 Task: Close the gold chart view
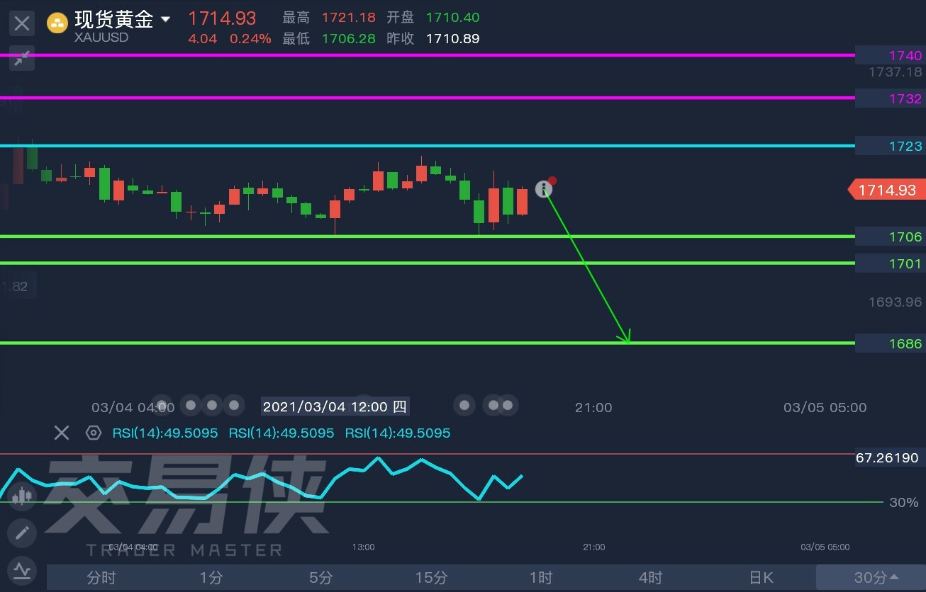pyautogui.click(x=22, y=23)
